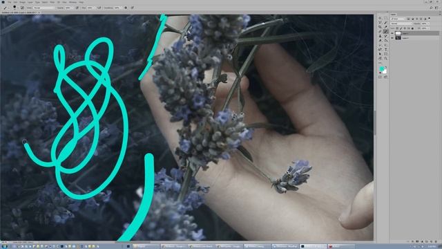The image size is (442, 249).
Task: Toggle the airbrush build-up icon in options bar
Action: [x=99, y=8]
